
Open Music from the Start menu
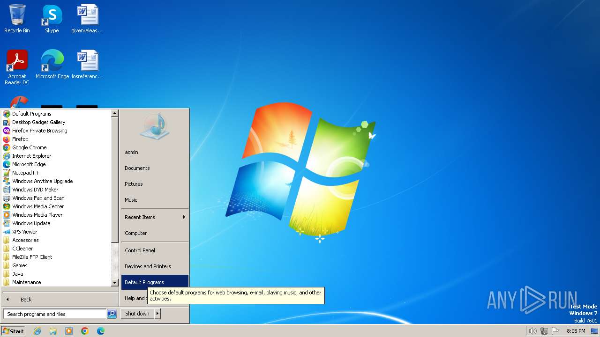click(155, 200)
